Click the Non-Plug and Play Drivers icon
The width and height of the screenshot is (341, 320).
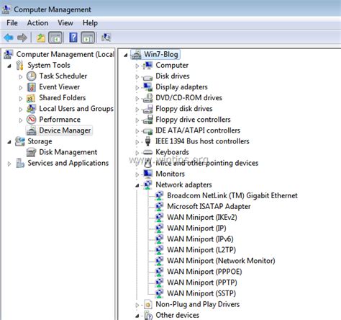pyautogui.click(x=148, y=305)
